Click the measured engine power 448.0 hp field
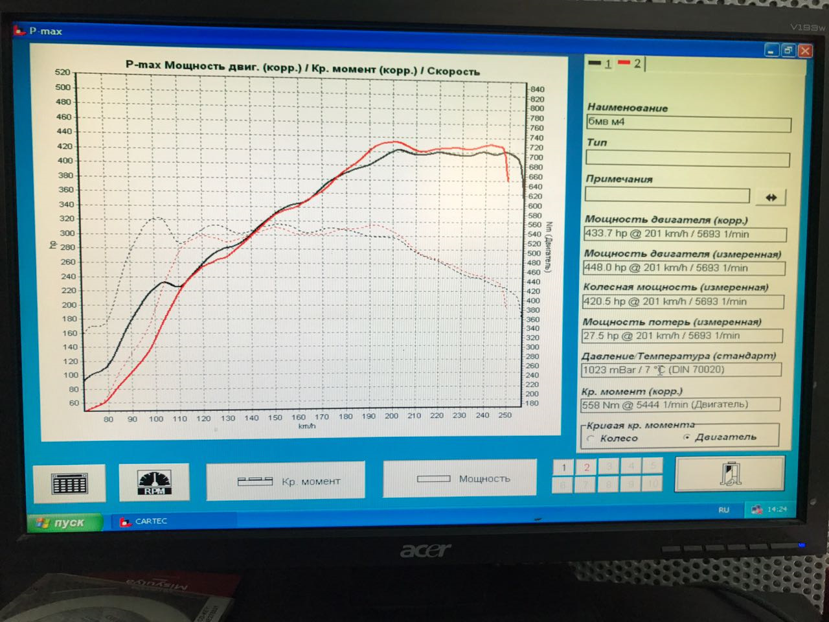829x622 pixels. pos(684,268)
